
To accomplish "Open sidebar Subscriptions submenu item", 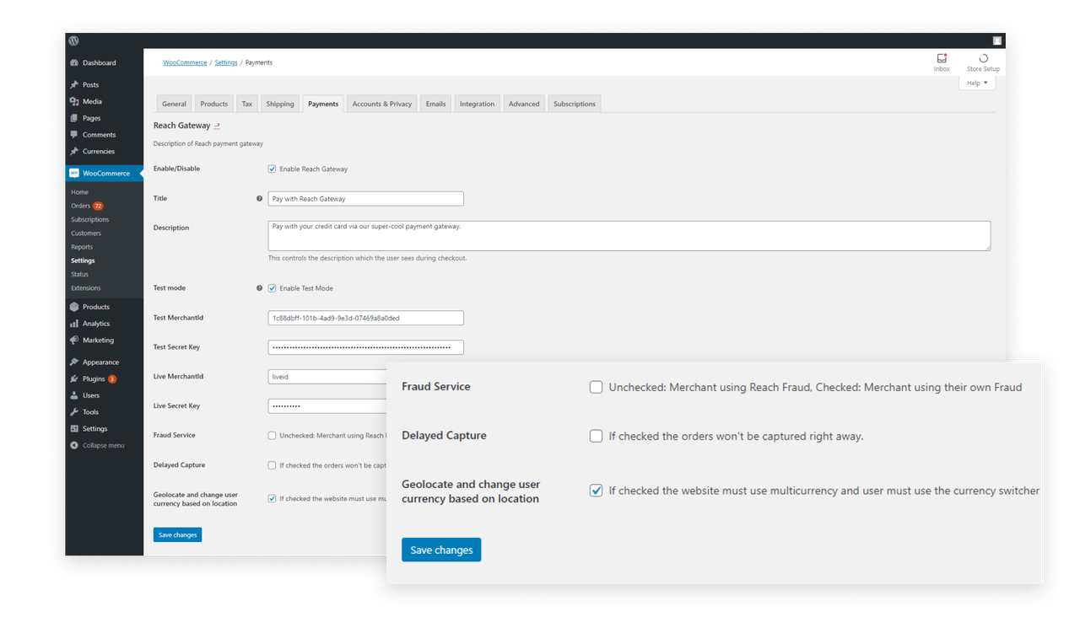I will pyautogui.click(x=89, y=219).
